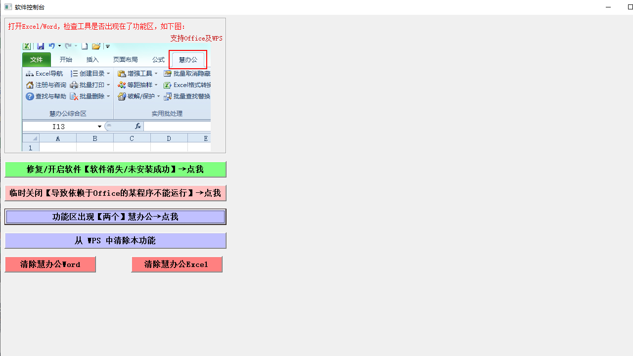Expand the 创建目录 dropdown
633x356 pixels.
(x=108, y=73)
